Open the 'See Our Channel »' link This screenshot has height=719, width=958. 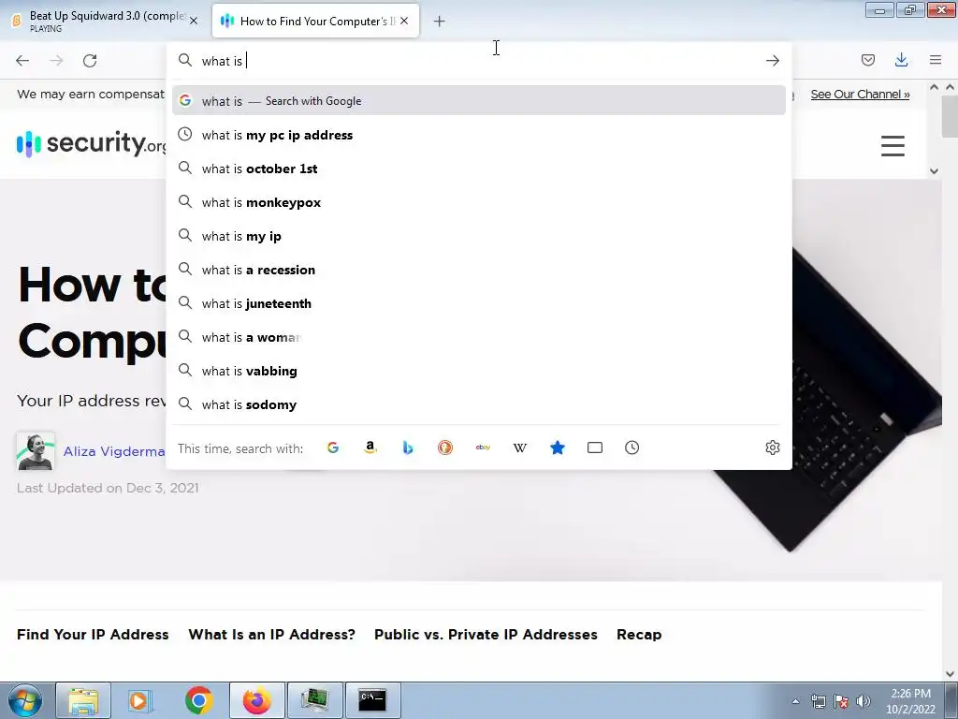[x=860, y=95]
